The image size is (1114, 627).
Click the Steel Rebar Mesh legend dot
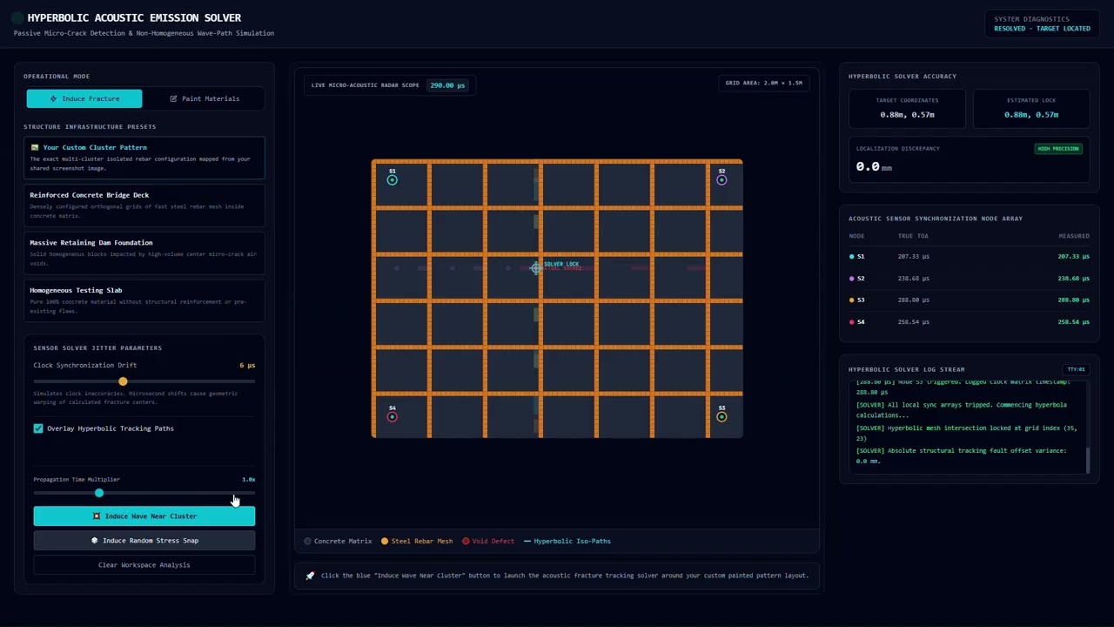pos(385,542)
